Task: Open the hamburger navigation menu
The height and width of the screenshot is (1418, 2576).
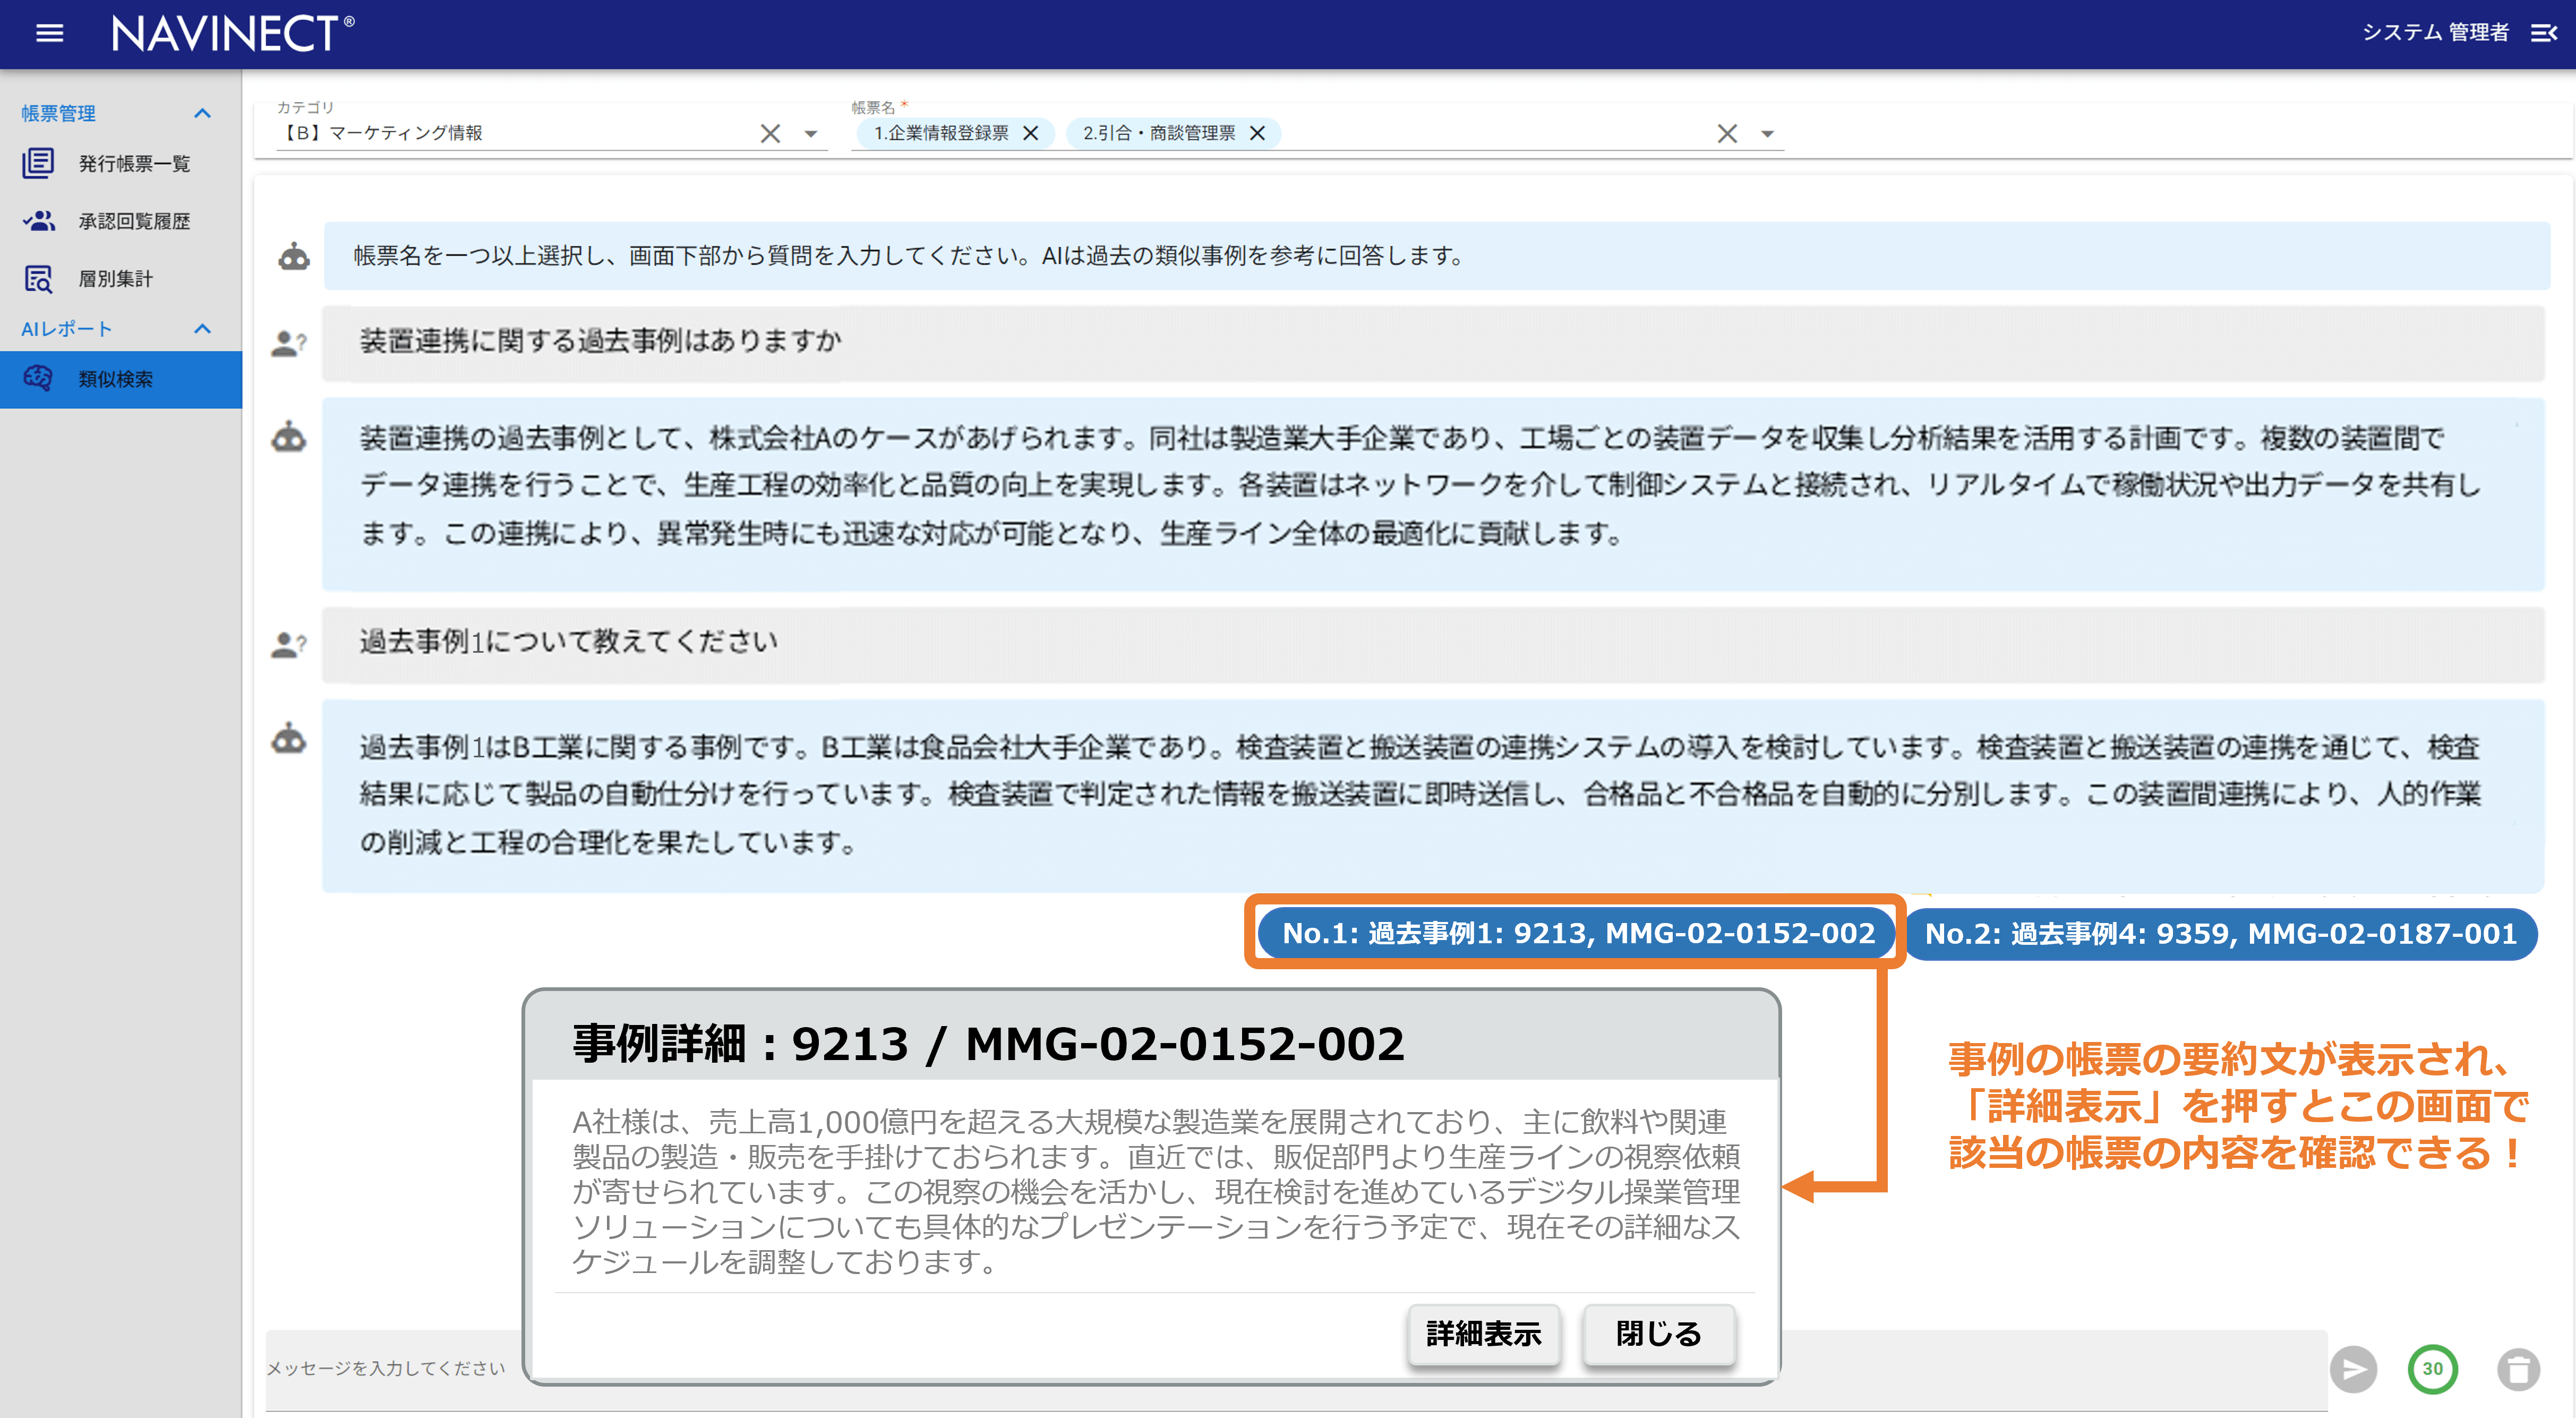Action: 49,34
